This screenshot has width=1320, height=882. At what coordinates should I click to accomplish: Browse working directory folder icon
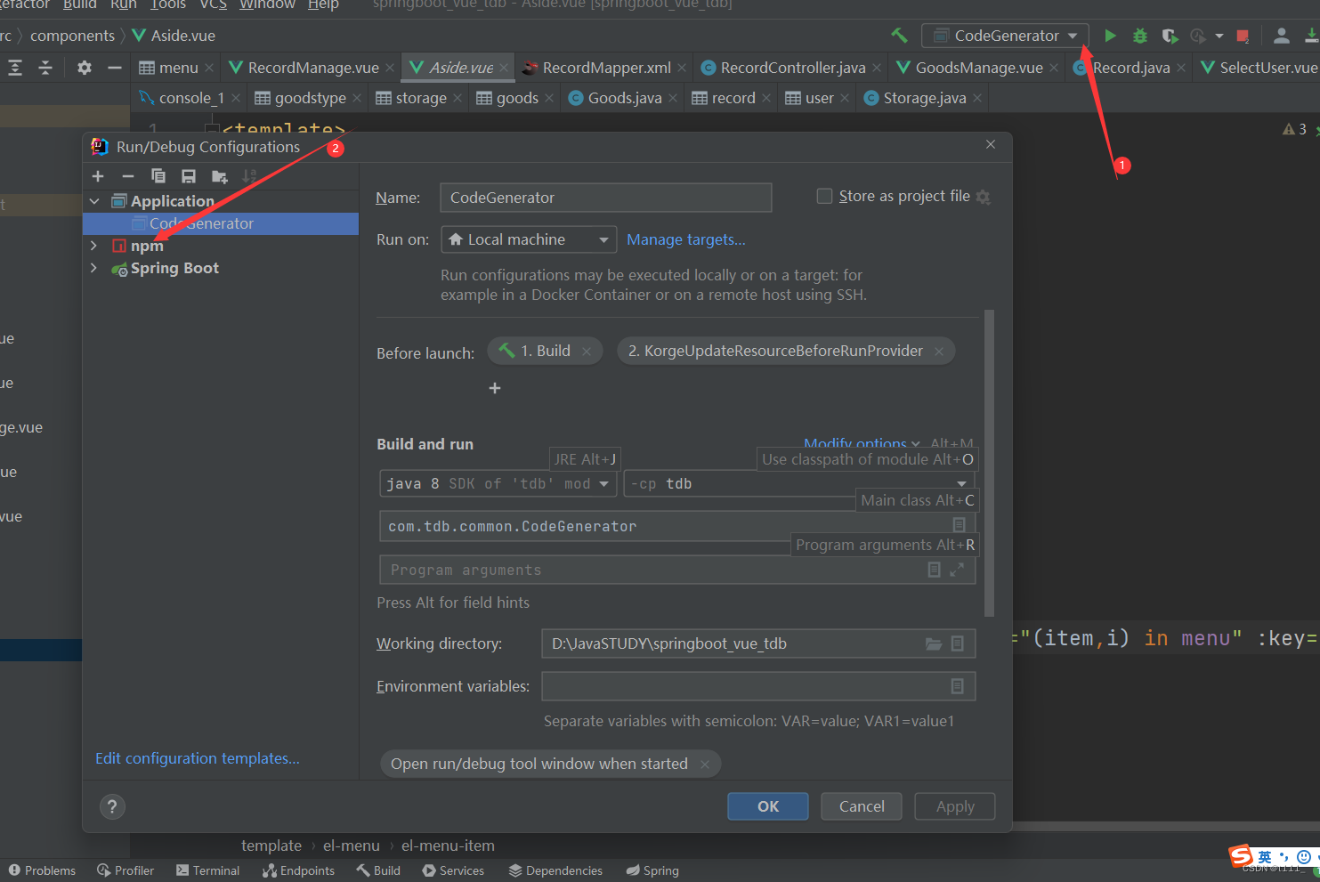[x=934, y=643]
